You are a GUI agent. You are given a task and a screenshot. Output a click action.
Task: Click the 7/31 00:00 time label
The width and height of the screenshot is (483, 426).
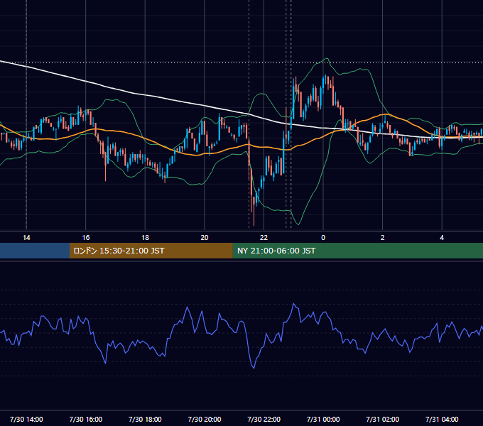323,419
